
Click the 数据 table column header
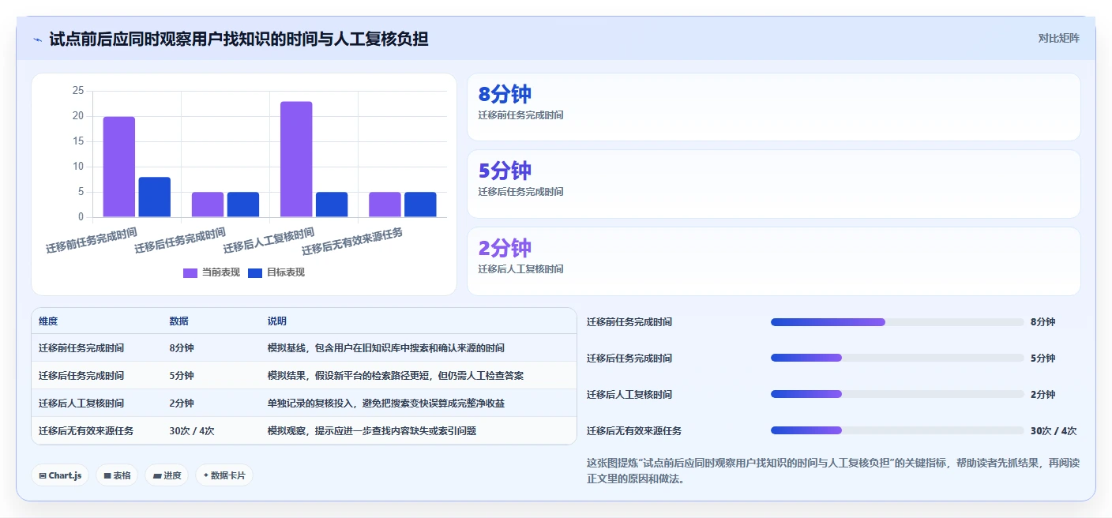(178, 321)
